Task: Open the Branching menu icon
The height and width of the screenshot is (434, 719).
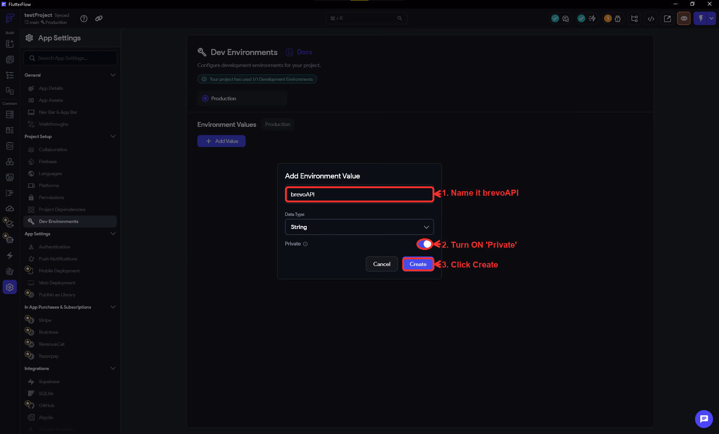Action: [x=634, y=18]
